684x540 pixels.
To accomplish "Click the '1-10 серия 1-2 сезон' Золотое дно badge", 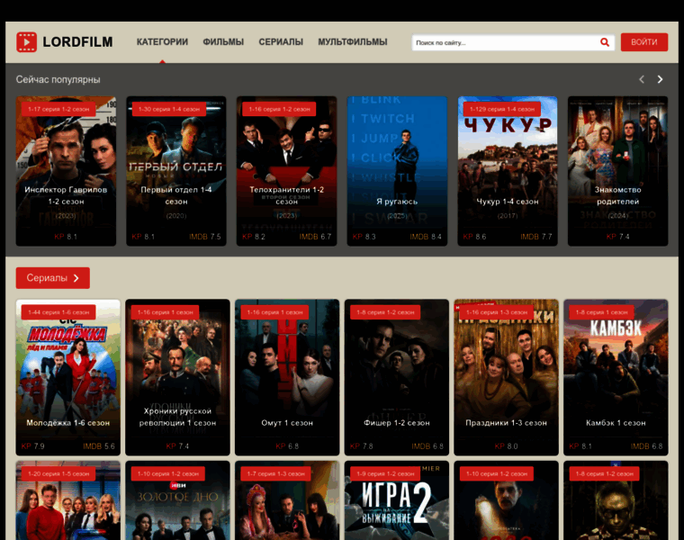I will 168,473.
